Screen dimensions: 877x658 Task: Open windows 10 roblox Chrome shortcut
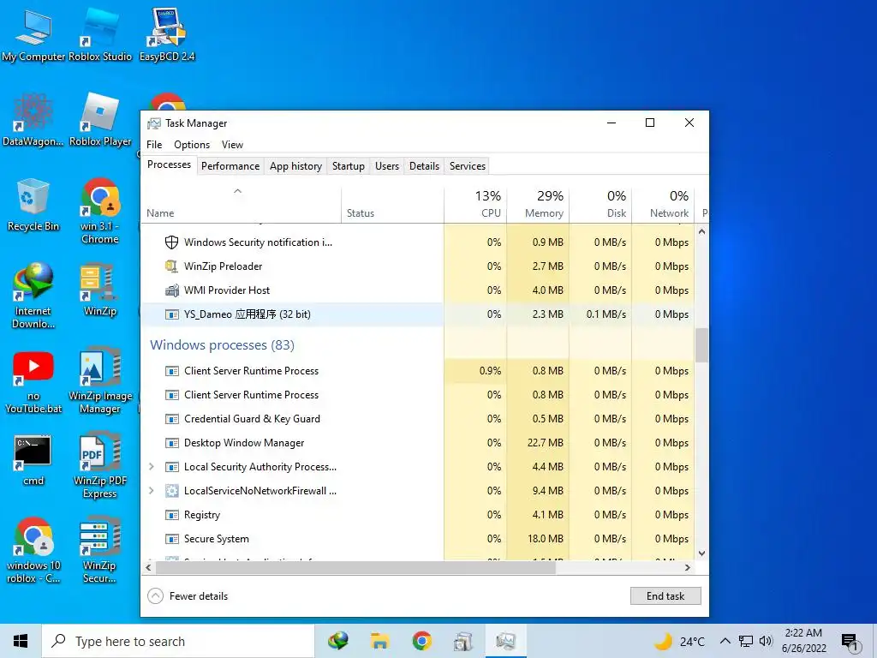(x=33, y=551)
